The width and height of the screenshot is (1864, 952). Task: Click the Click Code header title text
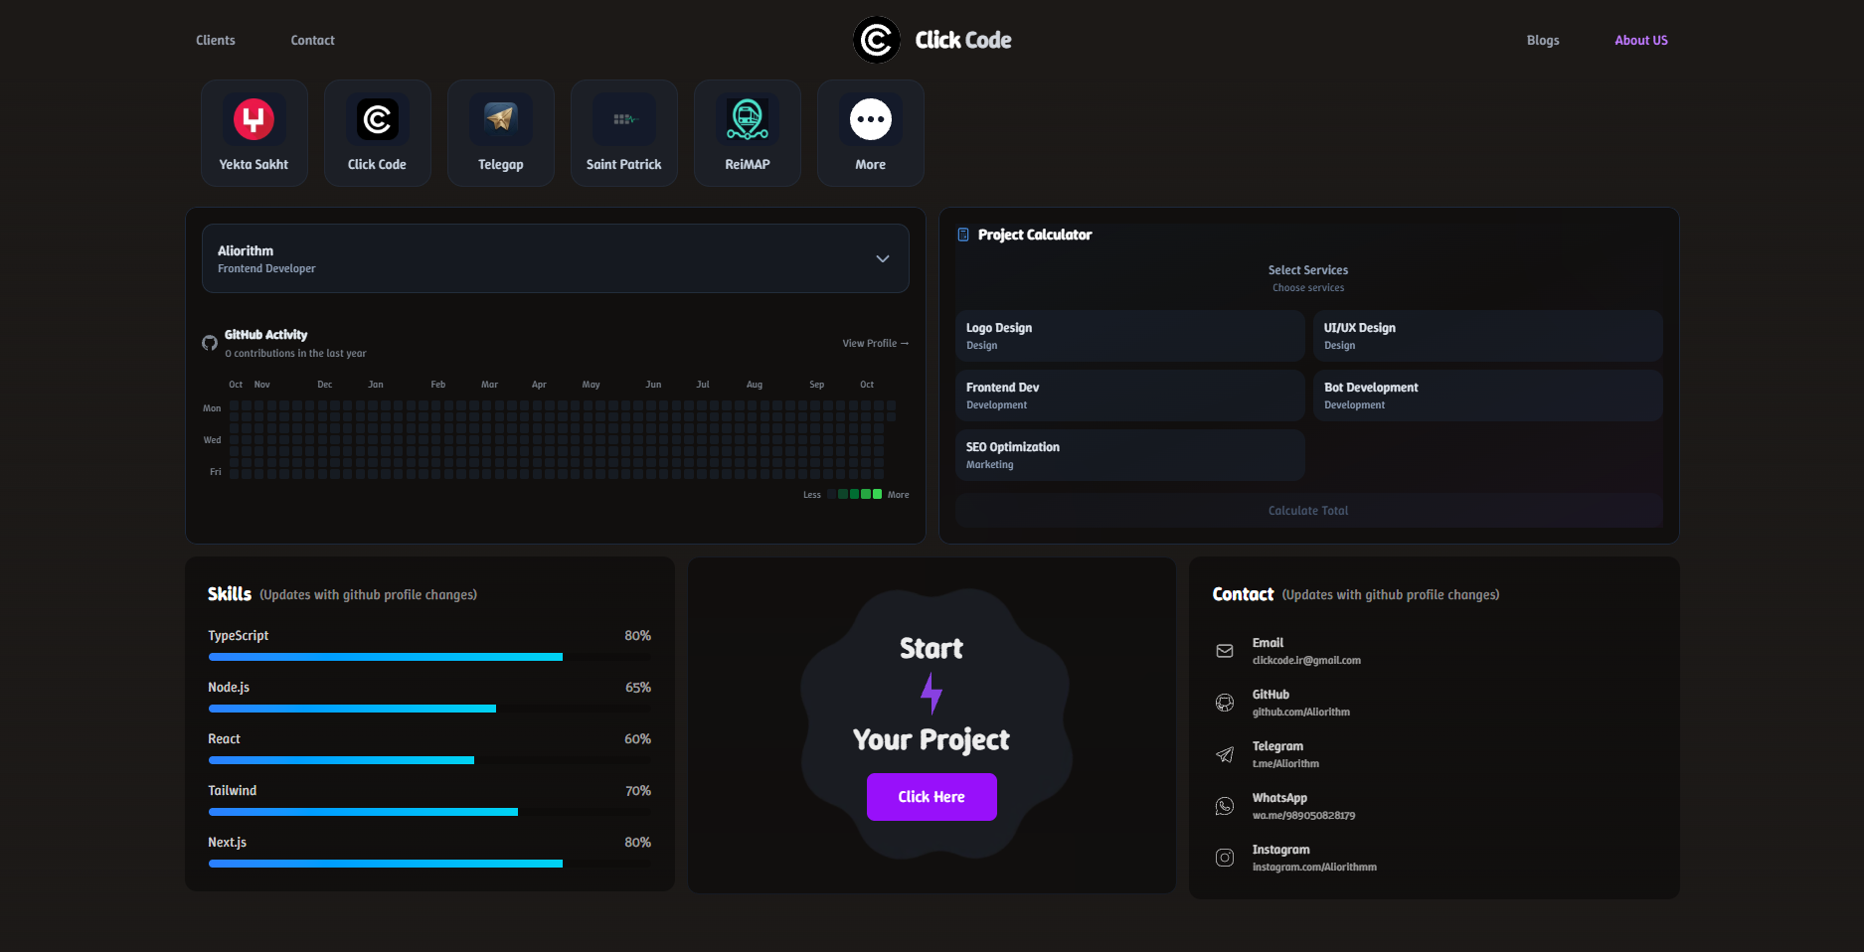962,40
